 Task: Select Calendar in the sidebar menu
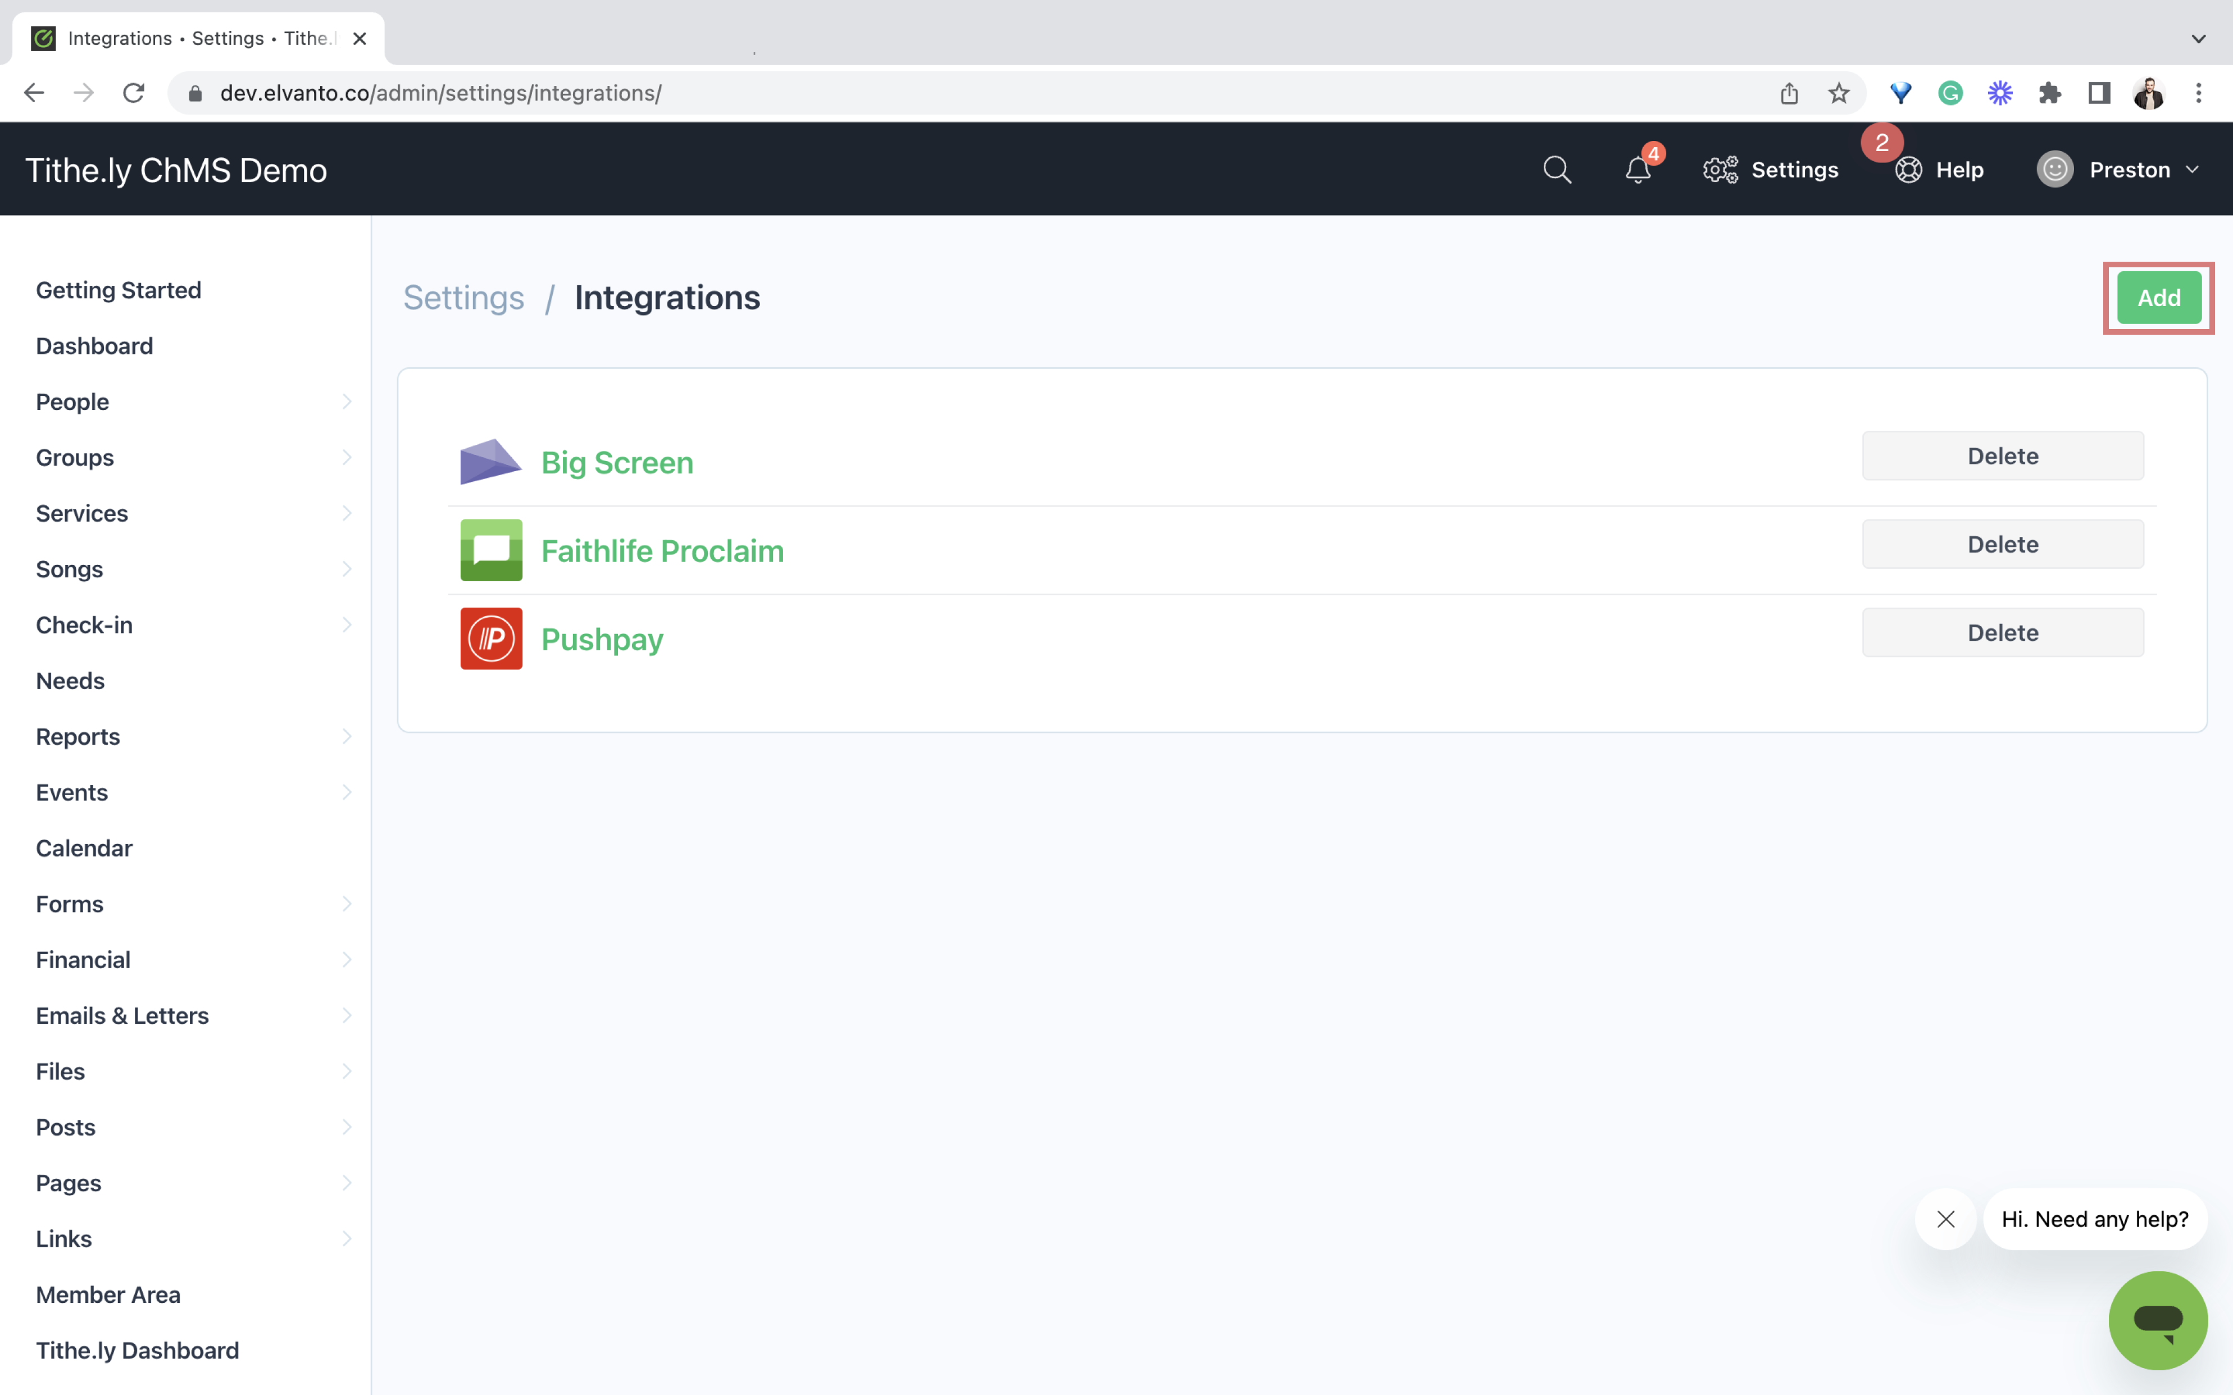click(x=84, y=848)
